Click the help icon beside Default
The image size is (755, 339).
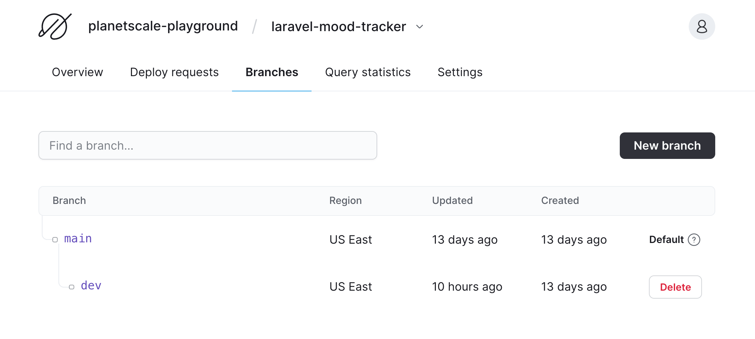click(694, 239)
